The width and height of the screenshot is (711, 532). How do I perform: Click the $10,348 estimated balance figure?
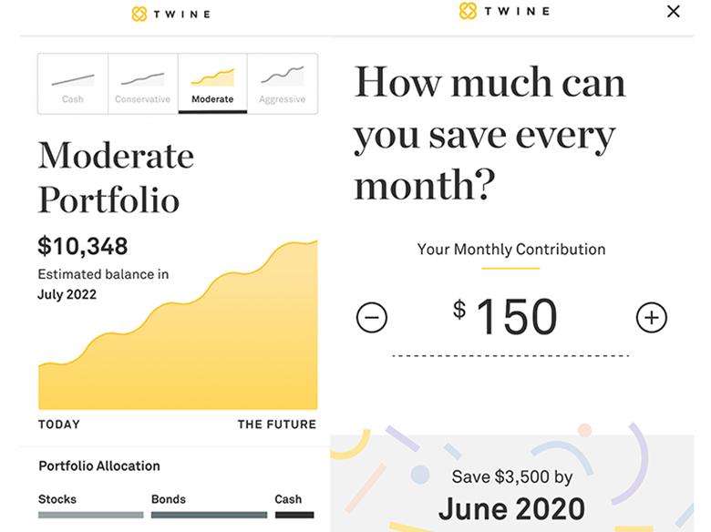coord(83,247)
